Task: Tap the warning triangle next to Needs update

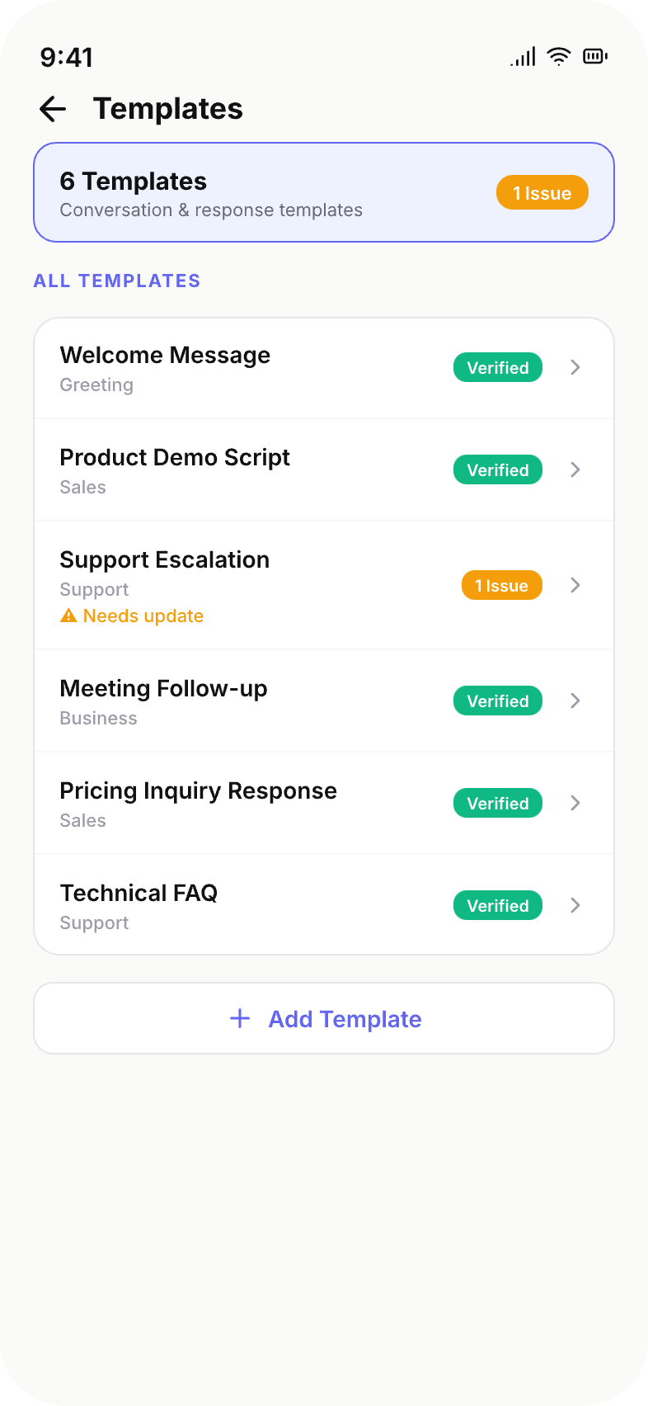Action: click(x=68, y=616)
